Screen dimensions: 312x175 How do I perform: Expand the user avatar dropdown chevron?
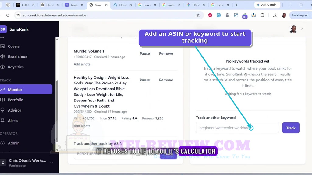301,29
